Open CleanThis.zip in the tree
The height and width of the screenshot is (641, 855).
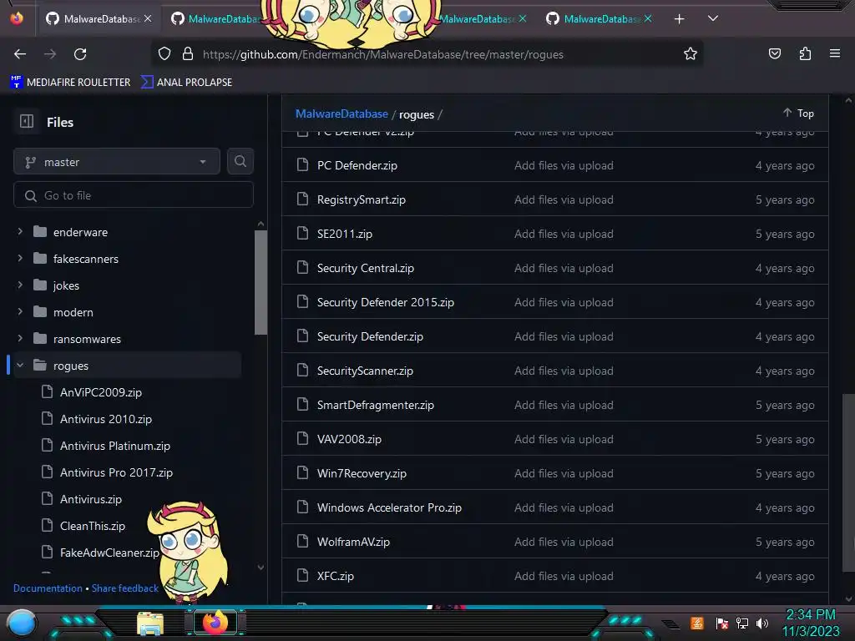92,526
